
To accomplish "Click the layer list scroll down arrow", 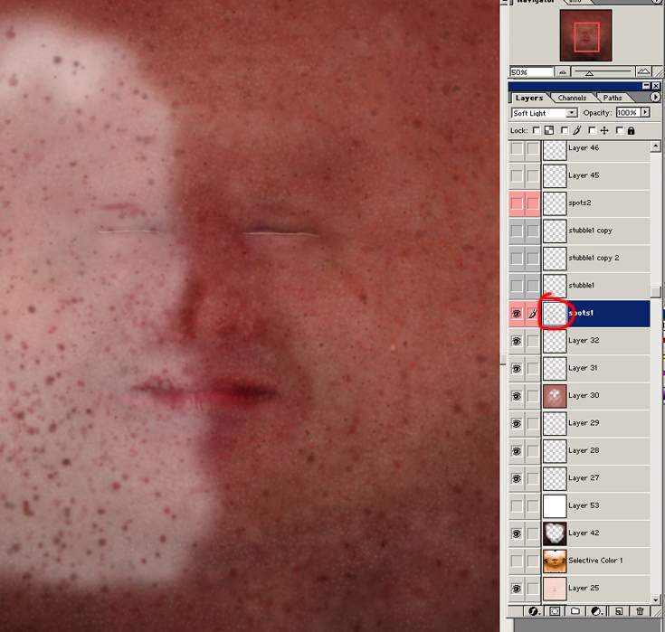I will coord(656,599).
